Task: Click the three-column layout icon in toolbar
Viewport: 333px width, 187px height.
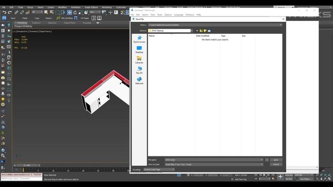Action: 99,18
